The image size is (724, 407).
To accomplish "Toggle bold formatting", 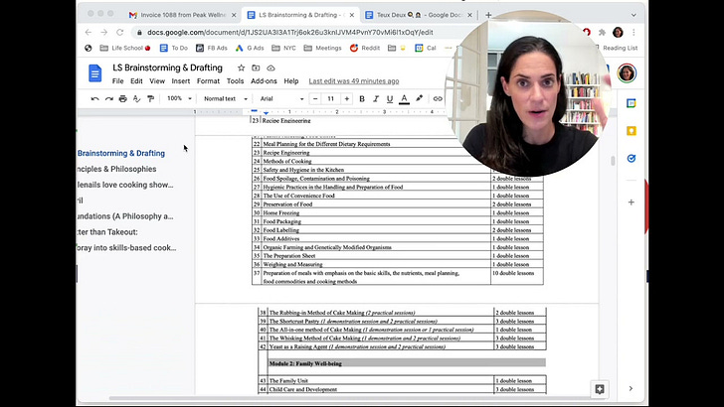I will coord(362,98).
